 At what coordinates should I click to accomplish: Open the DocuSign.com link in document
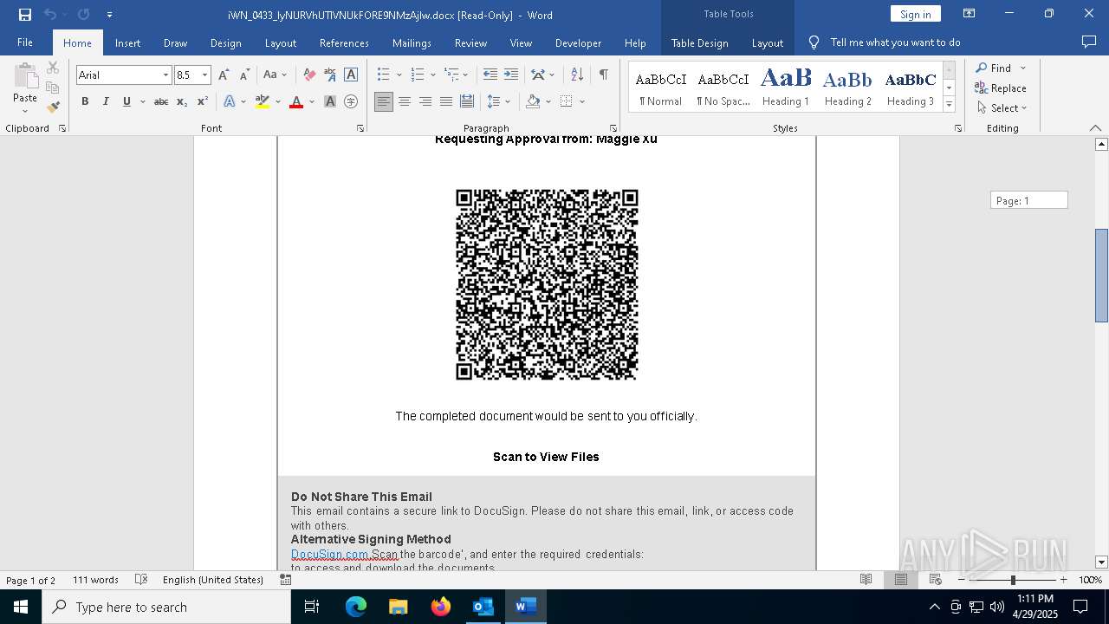(329, 554)
